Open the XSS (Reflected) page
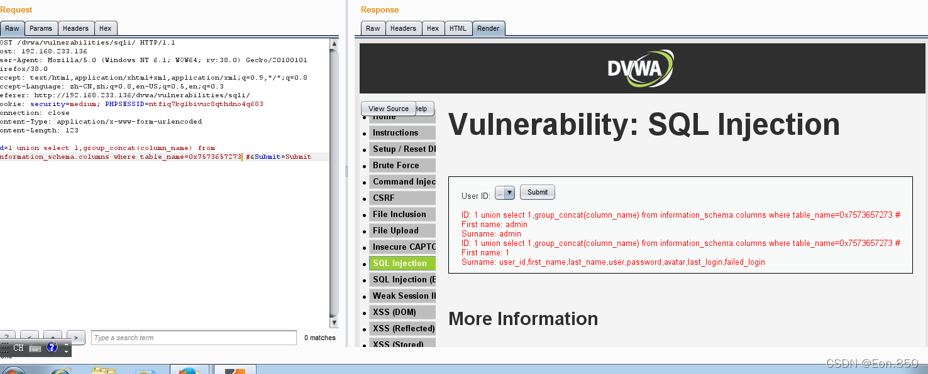The image size is (928, 374). pos(402,328)
